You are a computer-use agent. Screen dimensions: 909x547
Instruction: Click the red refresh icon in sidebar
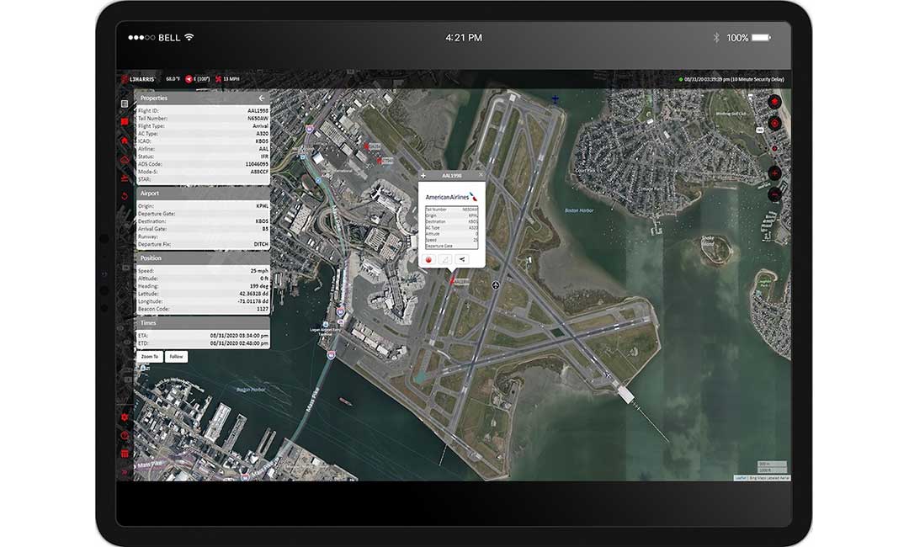tap(124, 196)
